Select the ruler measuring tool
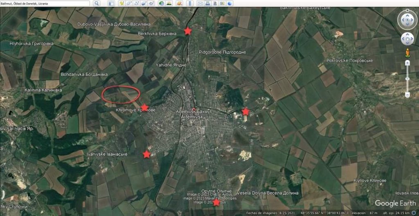This screenshot has width=419, height=216. click(190, 3)
